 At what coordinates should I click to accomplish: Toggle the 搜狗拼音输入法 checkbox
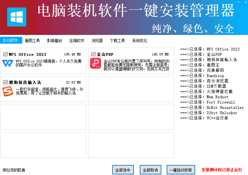click(x=5, y=82)
